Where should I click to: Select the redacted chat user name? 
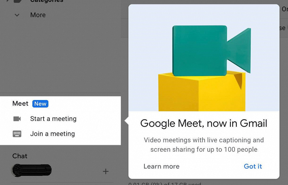click(32, 170)
